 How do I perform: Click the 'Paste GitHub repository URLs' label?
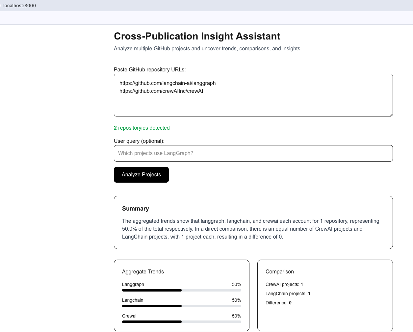(x=150, y=70)
